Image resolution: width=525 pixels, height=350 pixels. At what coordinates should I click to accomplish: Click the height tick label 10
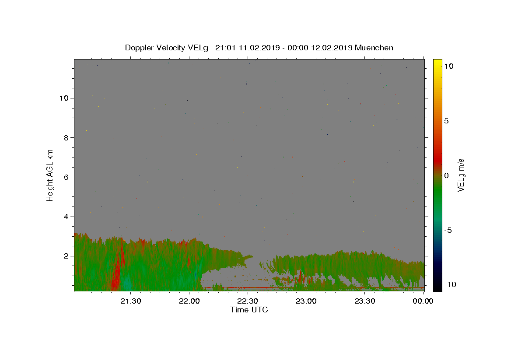click(x=65, y=98)
